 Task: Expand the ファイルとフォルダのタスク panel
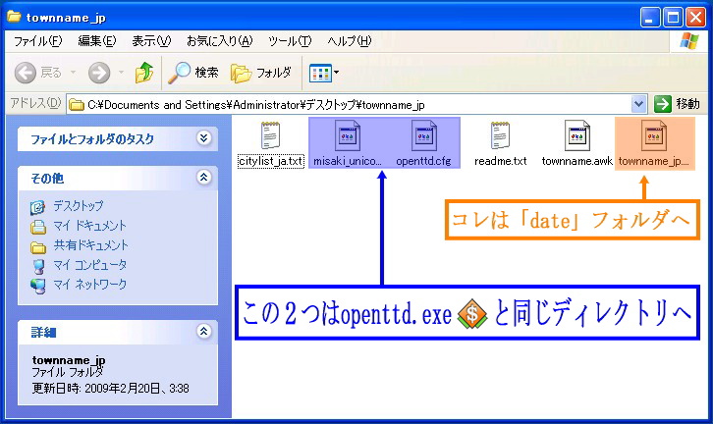click(x=203, y=137)
